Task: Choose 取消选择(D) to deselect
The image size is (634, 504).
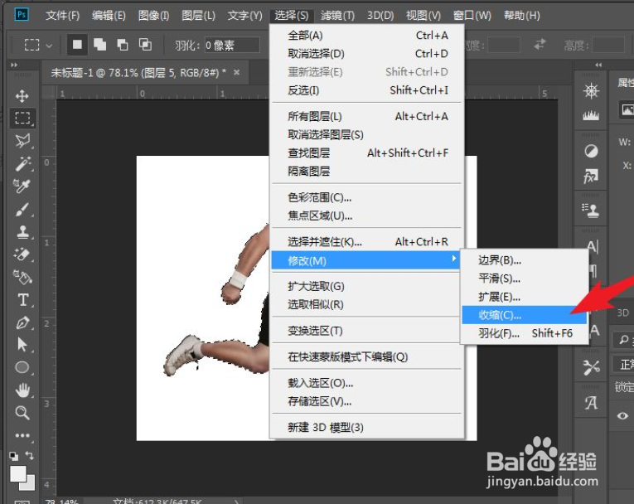Action: pos(367,53)
